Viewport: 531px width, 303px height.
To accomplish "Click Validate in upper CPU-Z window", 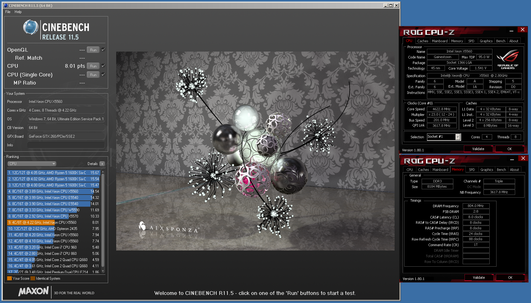I will (x=478, y=149).
